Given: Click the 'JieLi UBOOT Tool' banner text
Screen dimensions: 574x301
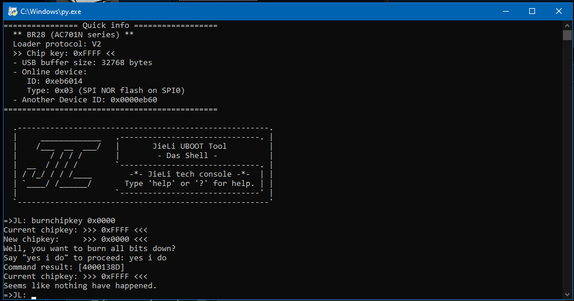Looking at the screenshot, I should point(190,146).
